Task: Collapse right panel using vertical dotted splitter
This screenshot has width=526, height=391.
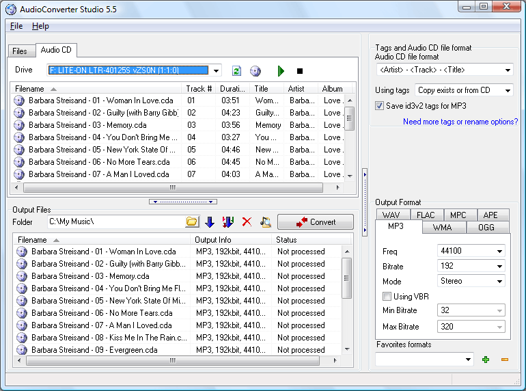Action: [x=365, y=202]
